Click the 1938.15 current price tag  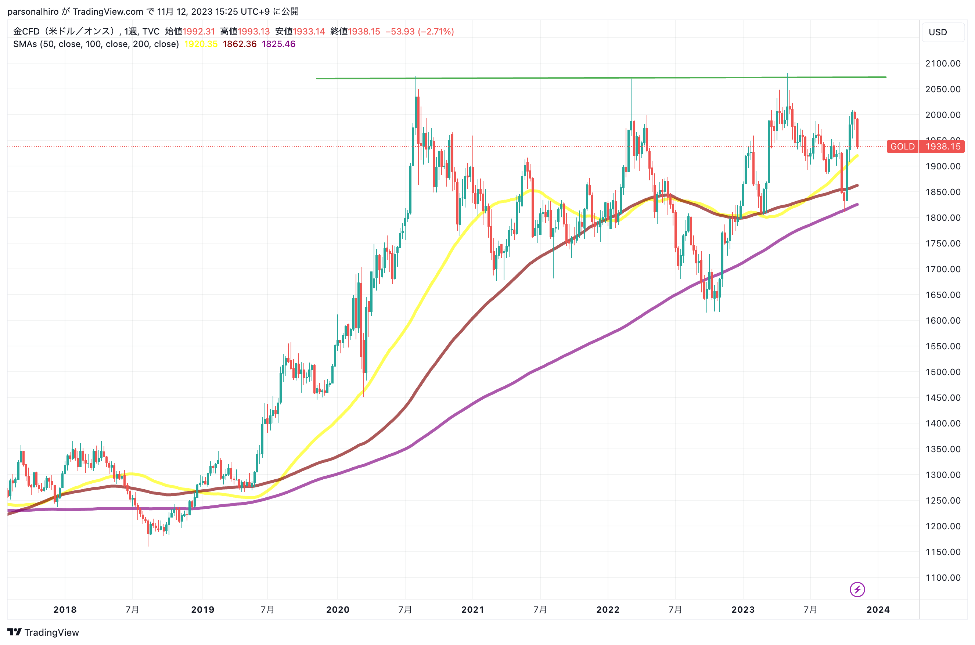pos(943,147)
